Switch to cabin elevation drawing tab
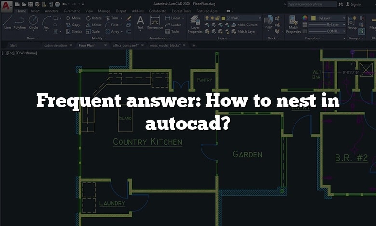Image resolution: width=376 pixels, height=226 pixels. pos(55,45)
